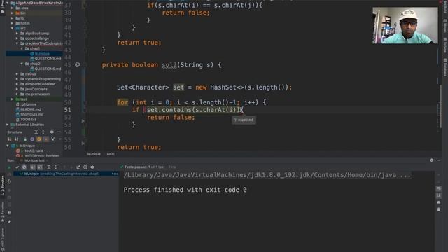Toggle sort alphabetically in Structure toolbar
This screenshot has width=448, height=252.
[x=17, y=139]
